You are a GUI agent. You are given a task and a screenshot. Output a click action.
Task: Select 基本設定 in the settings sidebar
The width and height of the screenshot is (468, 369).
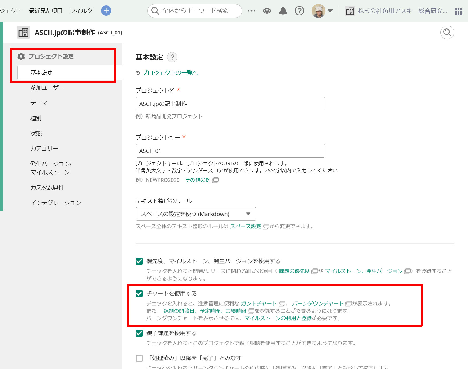coord(42,73)
